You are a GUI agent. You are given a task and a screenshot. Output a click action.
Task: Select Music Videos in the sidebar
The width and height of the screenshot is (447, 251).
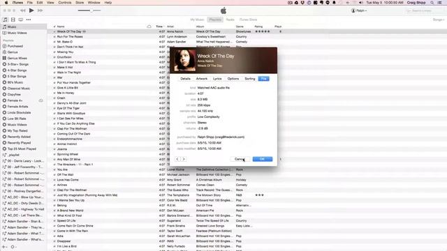tap(17, 33)
